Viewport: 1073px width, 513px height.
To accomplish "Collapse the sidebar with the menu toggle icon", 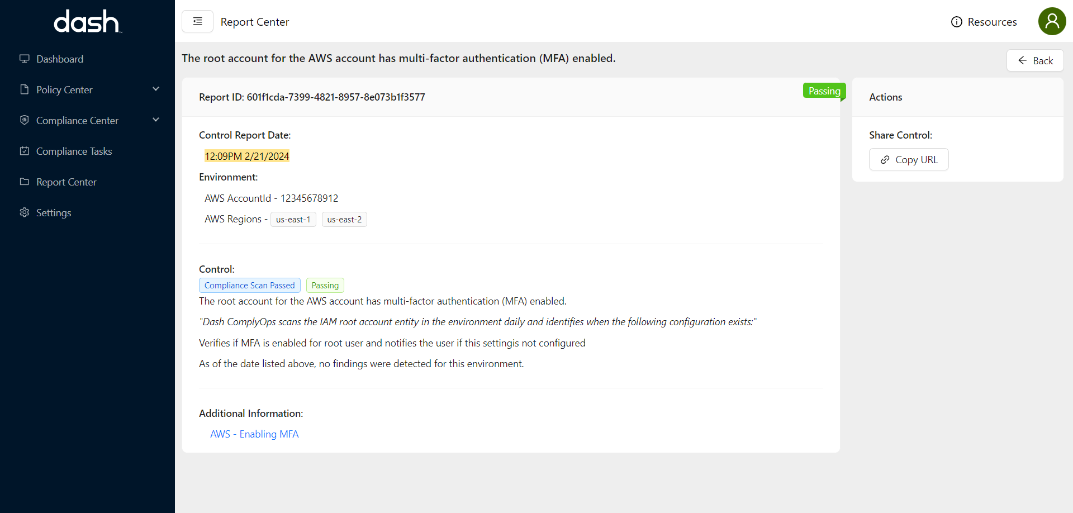I will pyautogui.click(x=197, y=21).
